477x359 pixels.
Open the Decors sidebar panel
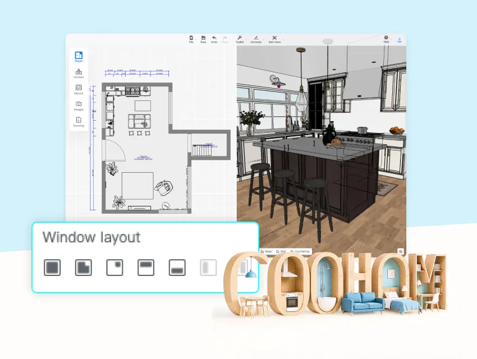pyautogui.click(x=79, y=90)
